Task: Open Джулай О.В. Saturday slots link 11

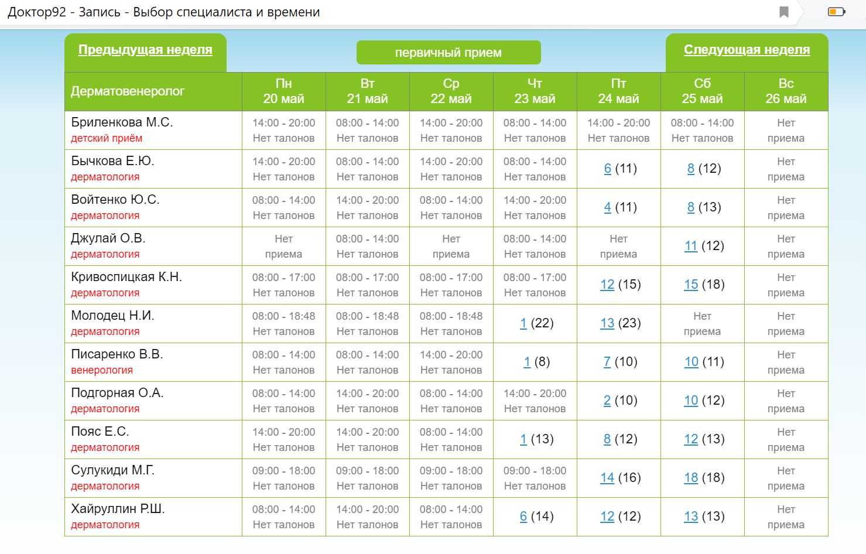Action: point(691,246)
